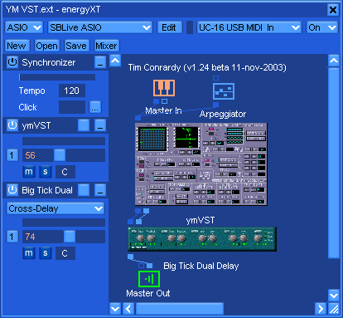
Task: Click the New button
Action: click(17, 46)
